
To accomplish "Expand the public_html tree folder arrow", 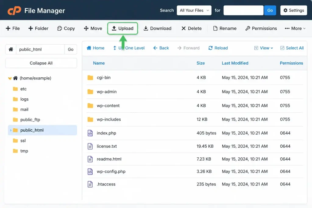I will tap(11, 130).
